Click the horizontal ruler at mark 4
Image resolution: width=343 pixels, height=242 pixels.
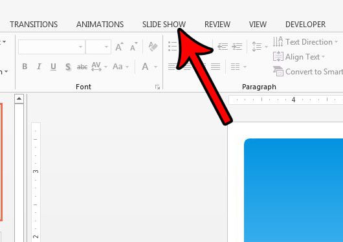click(x=293, y=100)
